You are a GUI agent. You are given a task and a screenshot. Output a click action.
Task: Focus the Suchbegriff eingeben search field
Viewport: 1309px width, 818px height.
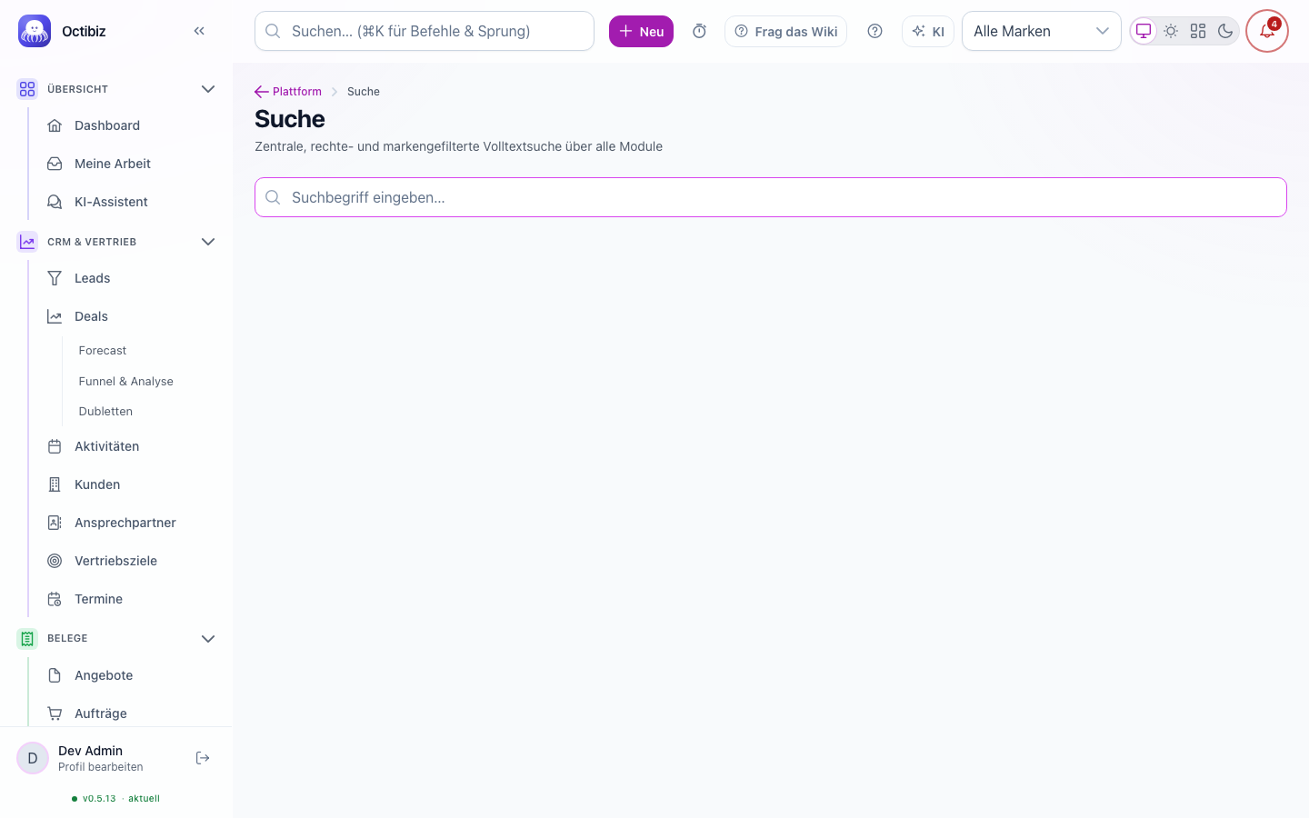[771, 197]
